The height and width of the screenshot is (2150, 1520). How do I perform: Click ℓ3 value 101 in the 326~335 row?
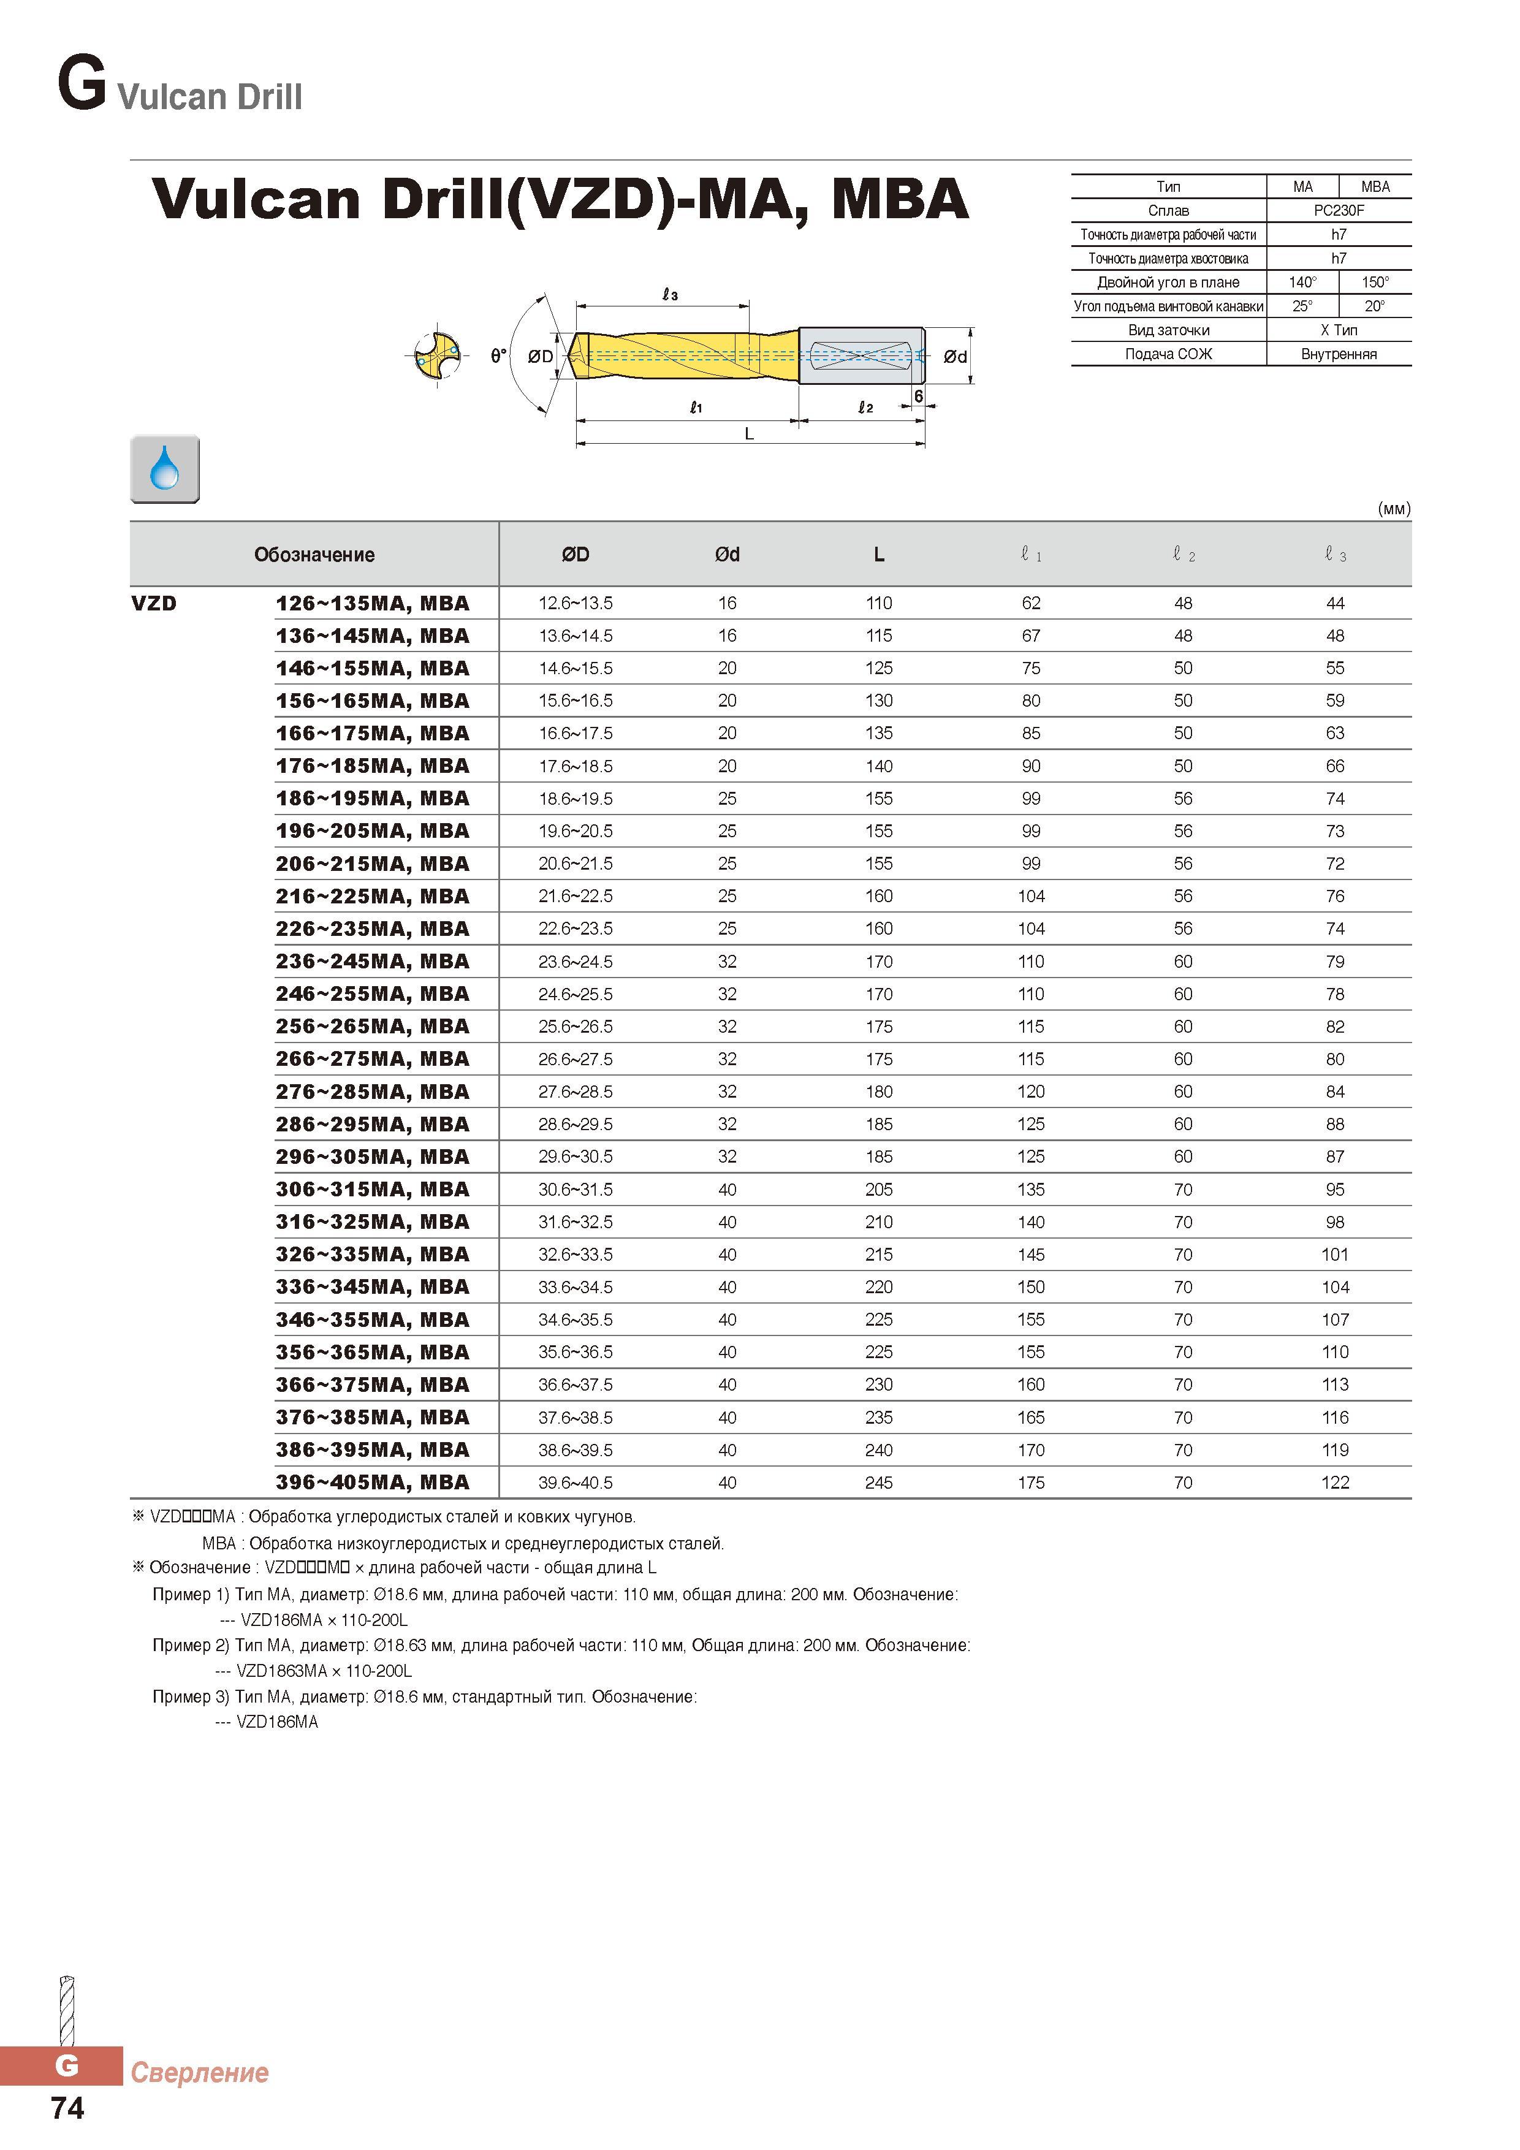click(x=1336, y=1255)
